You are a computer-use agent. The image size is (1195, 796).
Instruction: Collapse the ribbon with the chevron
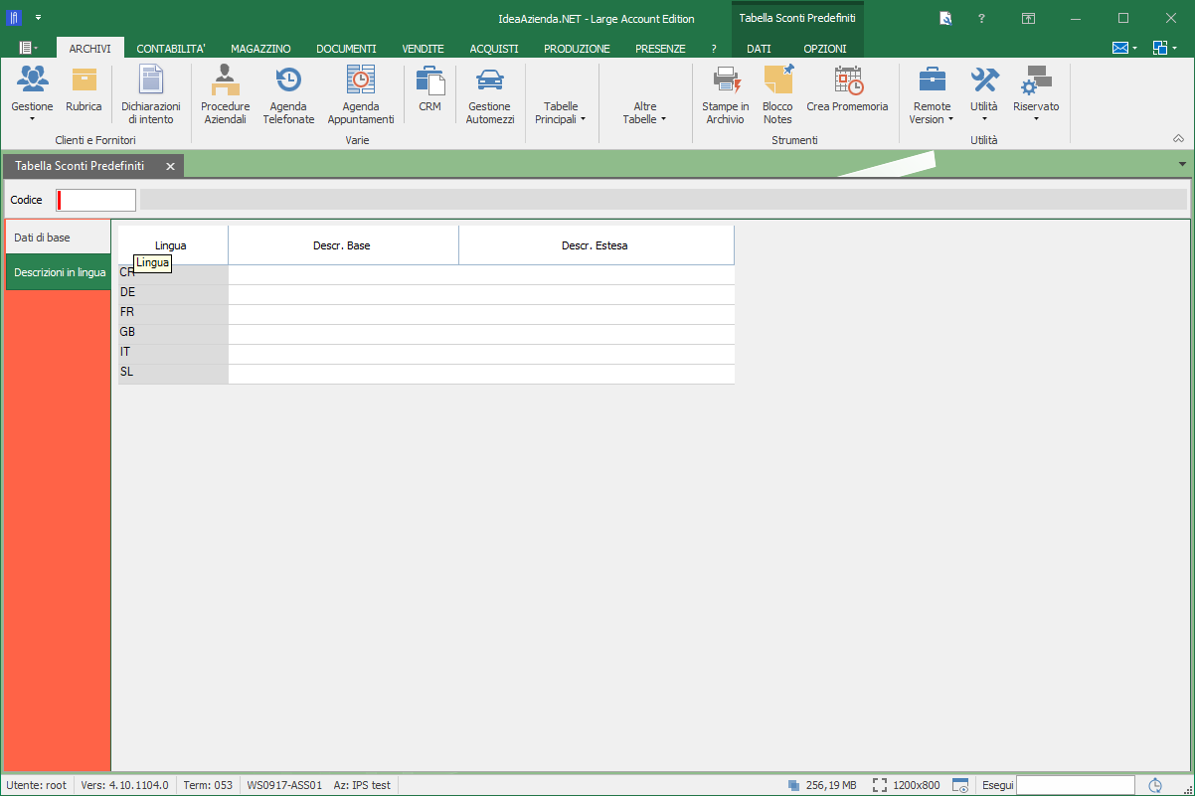pos(1178,138)
